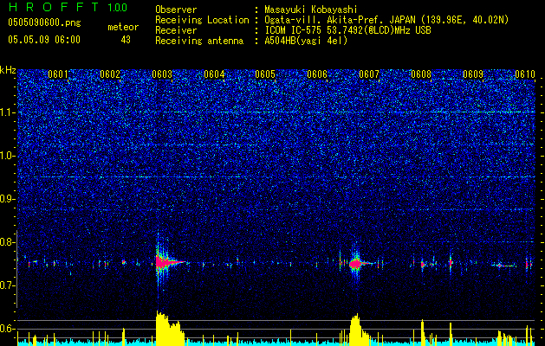This screenshot has height=346, width=545.
Task: Click the ICOM IC-575 receiver text
Action: (x=347, y=30)
